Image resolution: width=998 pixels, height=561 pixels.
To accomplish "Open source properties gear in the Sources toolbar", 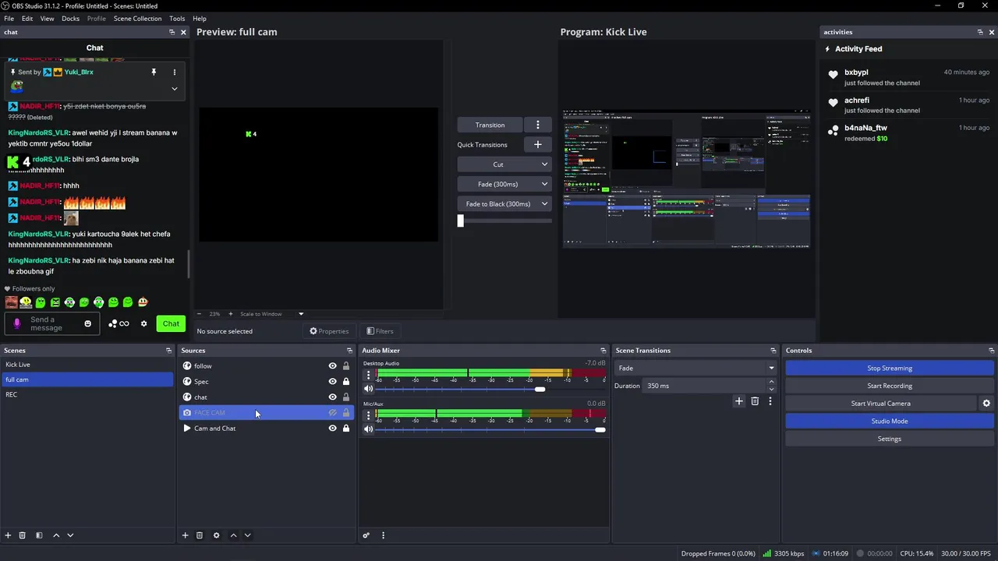I will pos(216,535).
